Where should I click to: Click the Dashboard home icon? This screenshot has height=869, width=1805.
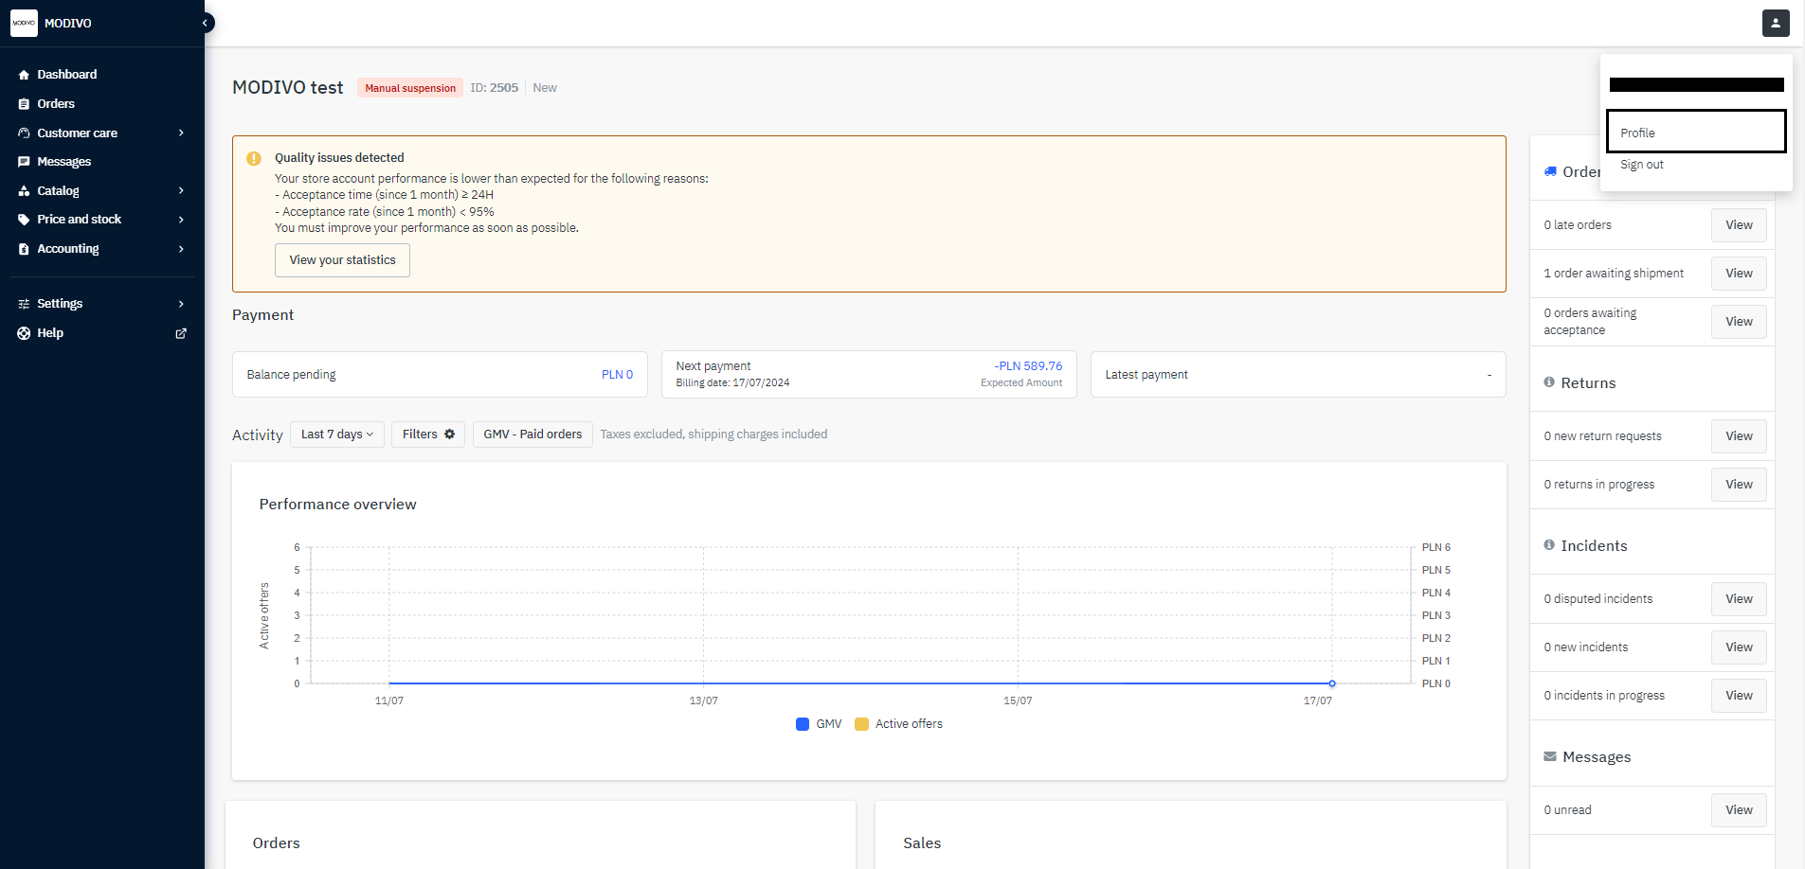(x=24, y=75)
